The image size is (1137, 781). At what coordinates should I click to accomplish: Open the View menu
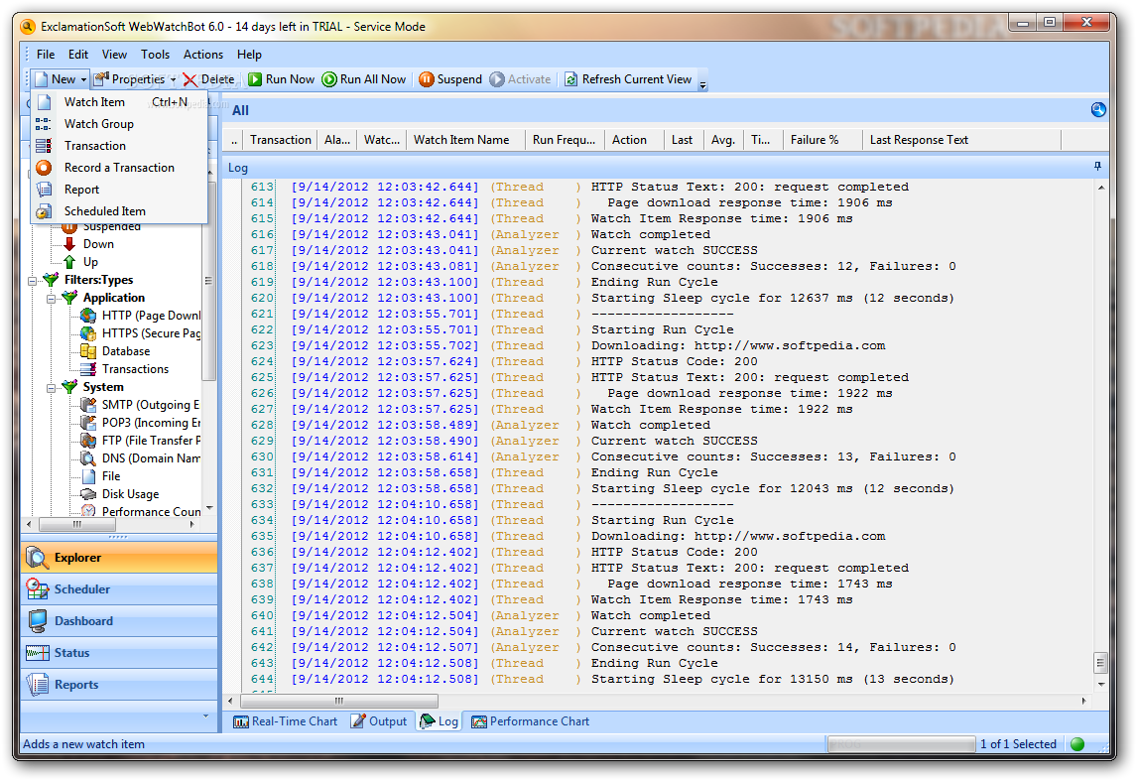click(x=114, y=55)
